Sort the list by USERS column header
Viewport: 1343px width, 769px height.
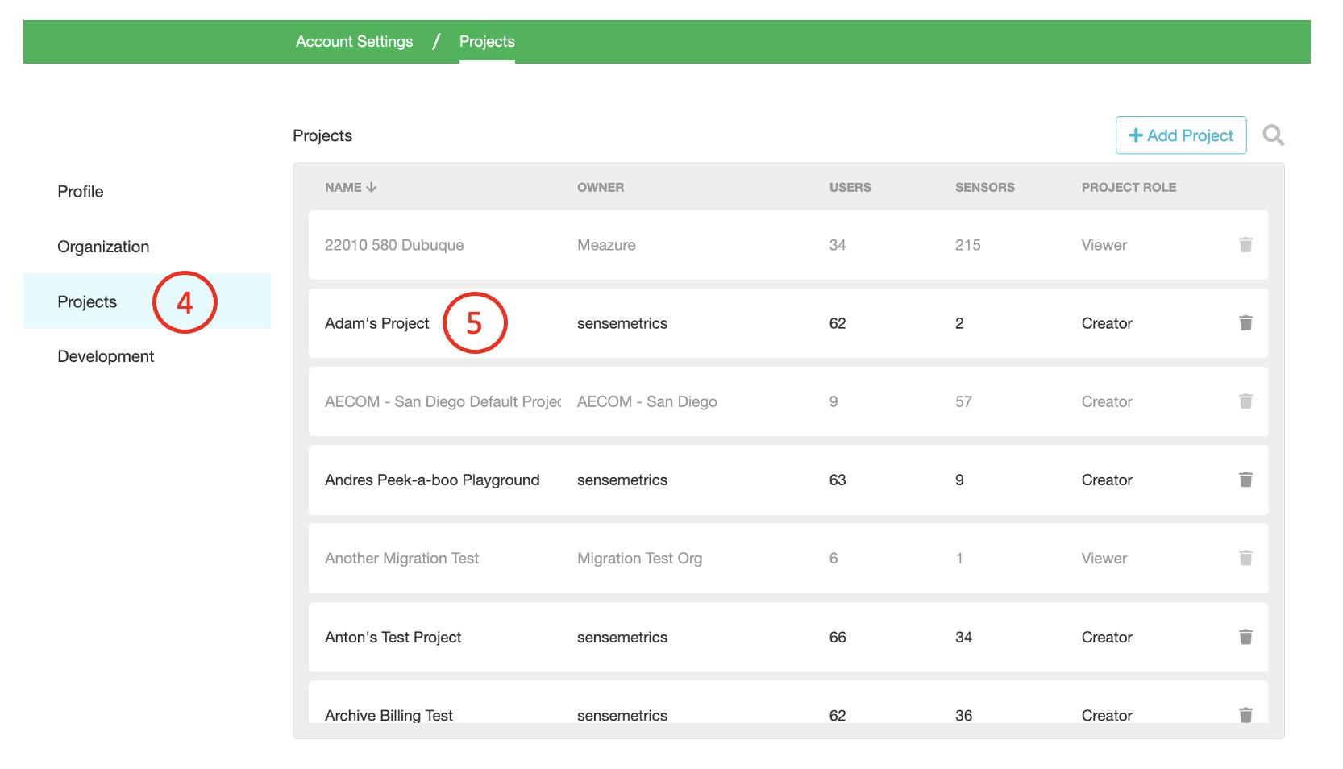point(850,187)
